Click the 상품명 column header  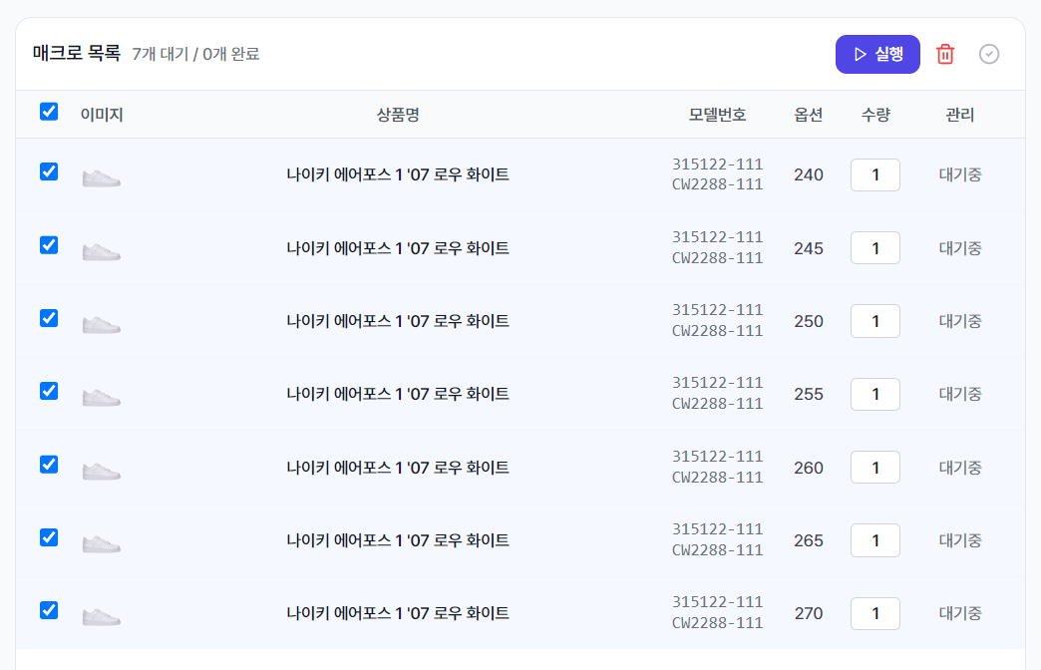pos(398,115)
